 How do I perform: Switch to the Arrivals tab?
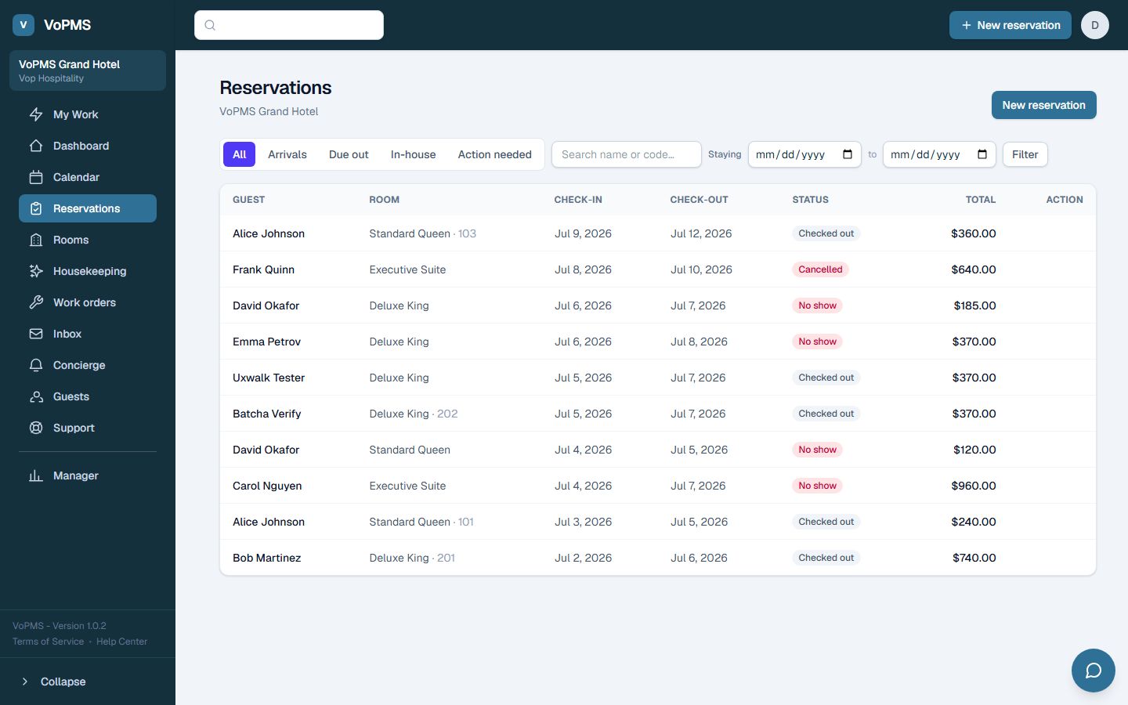click(287, 154)
